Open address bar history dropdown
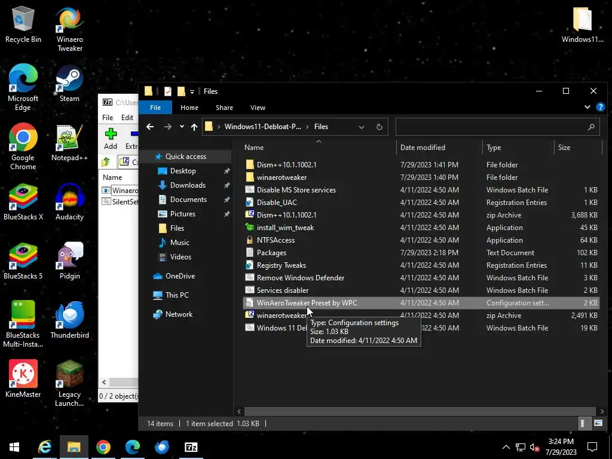612x459 pixels. pos(362,127)
